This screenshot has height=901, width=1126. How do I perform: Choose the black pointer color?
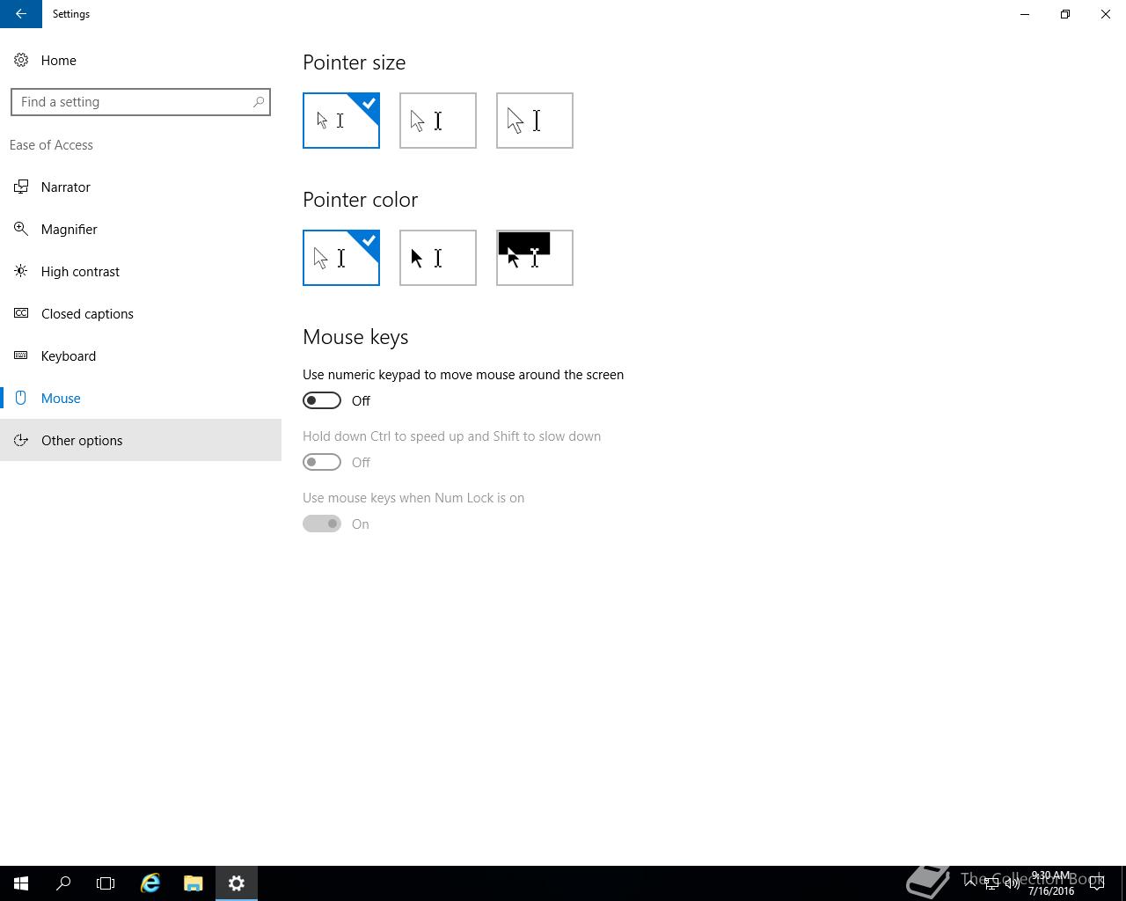point(438,258)
